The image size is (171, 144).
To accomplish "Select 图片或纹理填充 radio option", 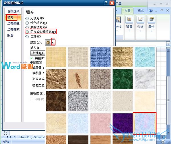I will coord(27,32).
